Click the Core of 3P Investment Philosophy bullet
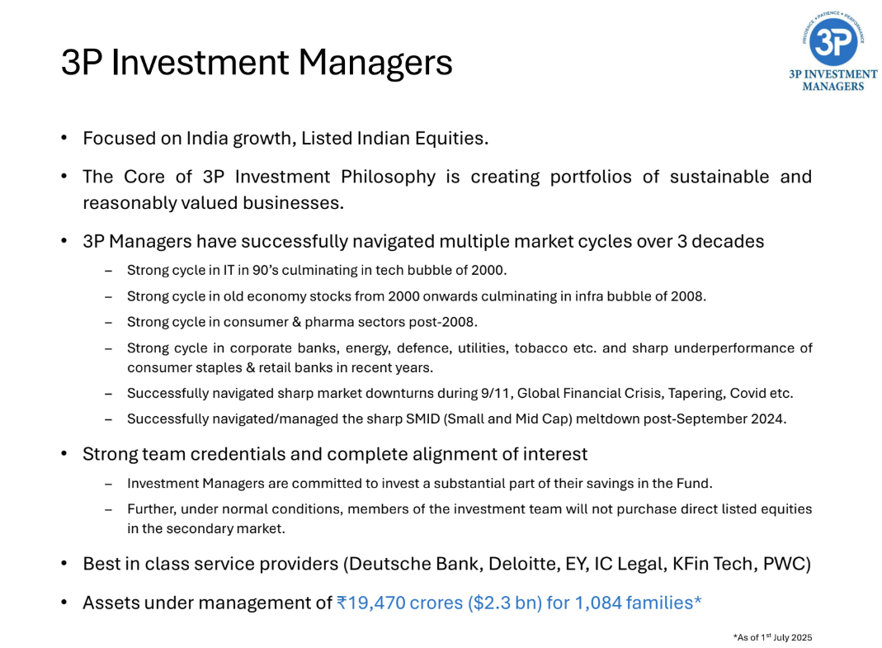 pos(446,177)
